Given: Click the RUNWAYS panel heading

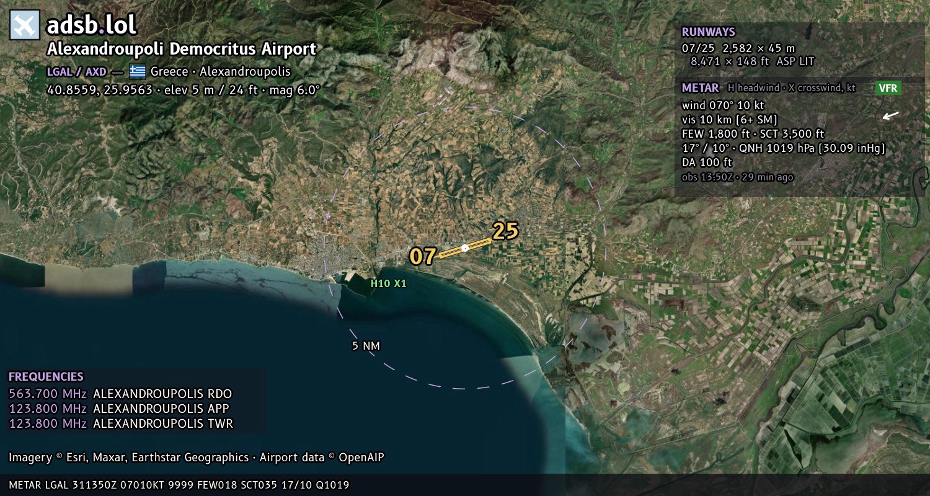Looking at the screenshot, I should pyautogui.click(x=708, y=32).
